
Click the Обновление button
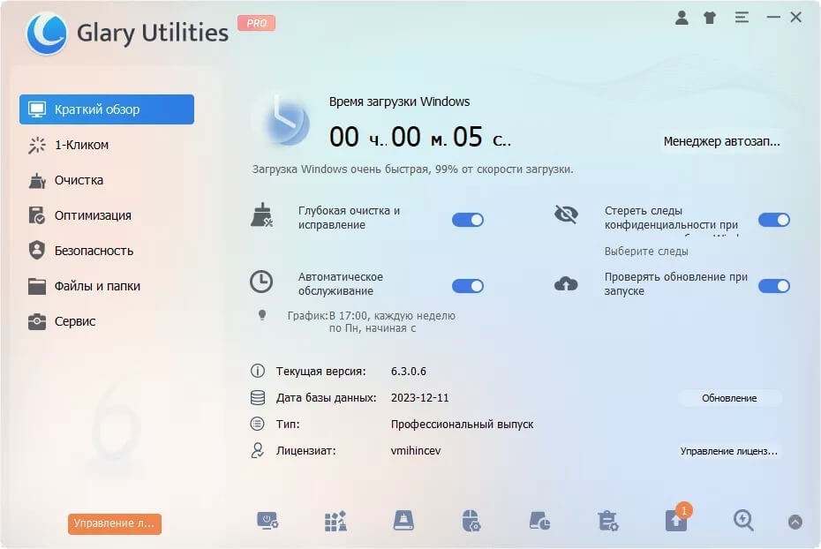[x=729, y=398]
